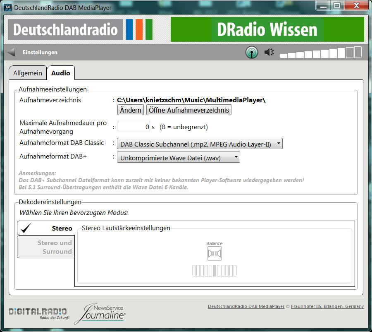Close the DAB MediaPlayer window
The image size is (372, 332).
356,6
